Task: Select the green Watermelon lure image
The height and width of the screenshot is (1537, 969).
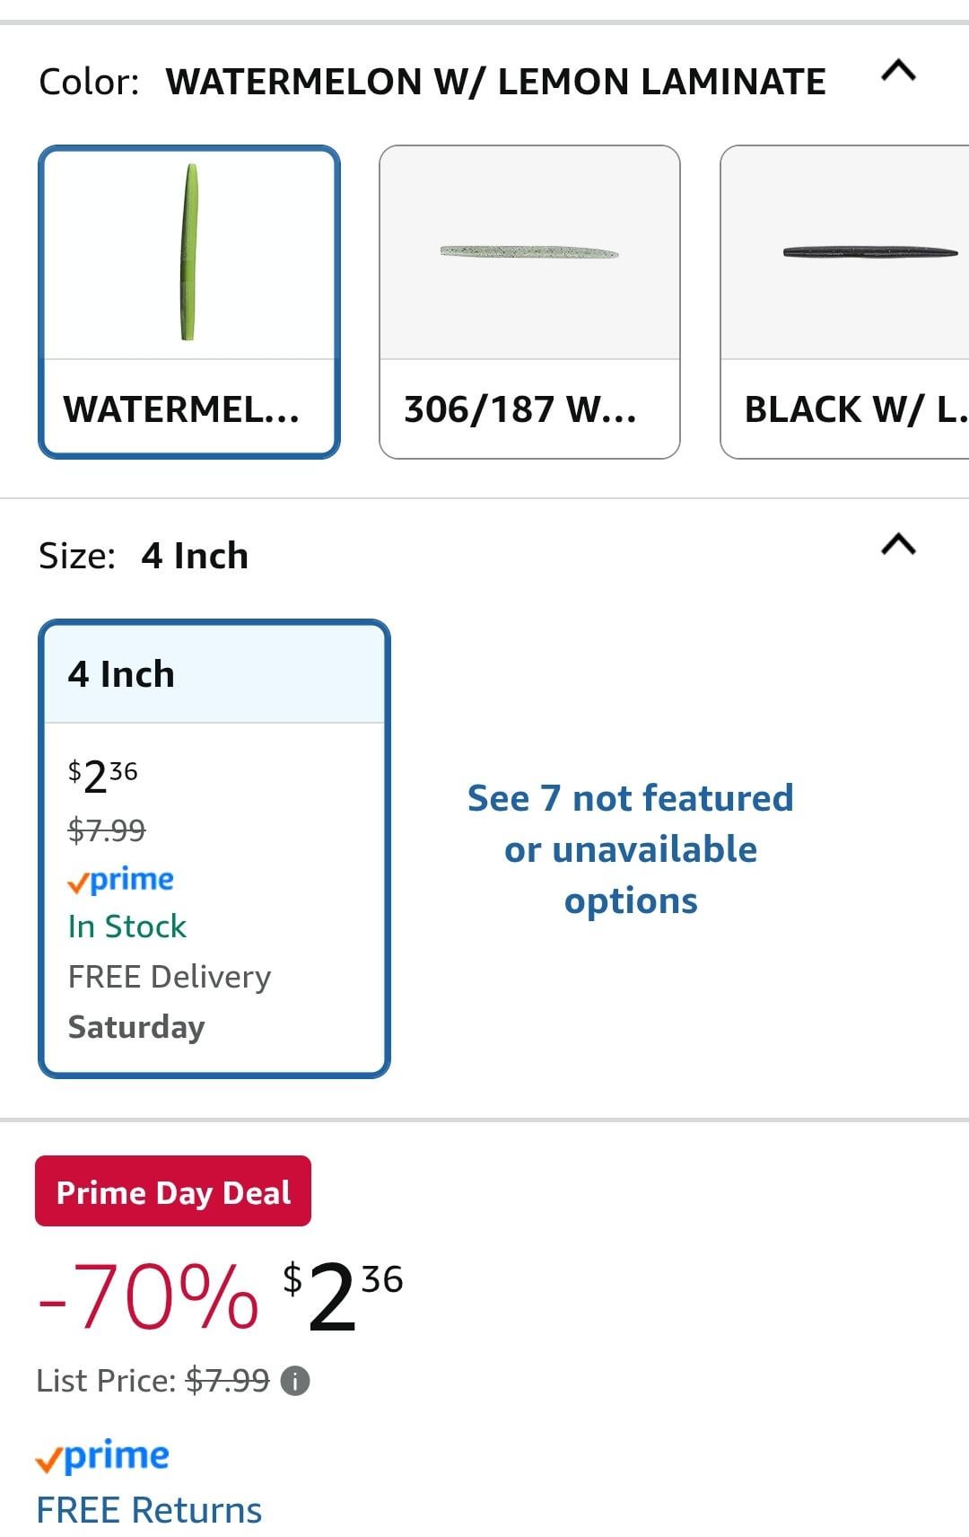Action: point(188,252)
